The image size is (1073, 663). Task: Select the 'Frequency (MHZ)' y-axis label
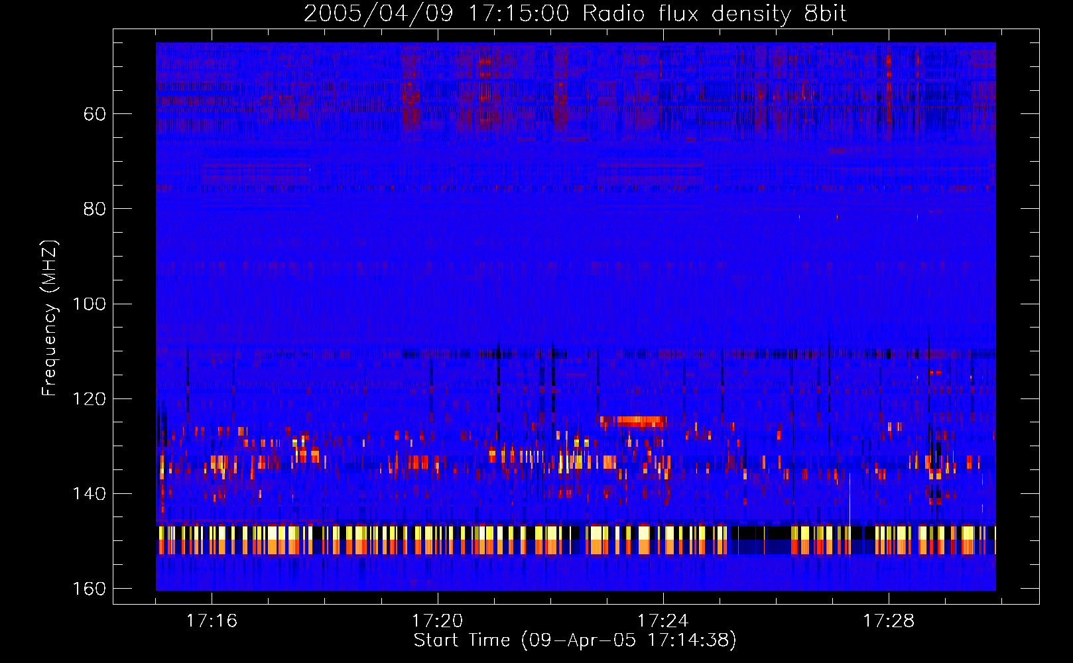click(x=50, y=318)
